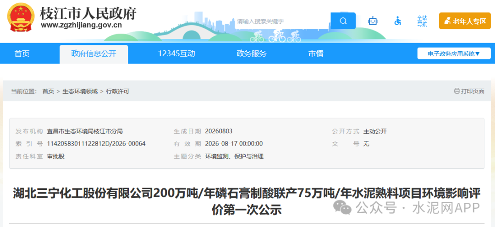Screen dimensions: 495x227
Task: Open 全站导航 site navigation
Action: pyautogui.click(x=422, y=21)
